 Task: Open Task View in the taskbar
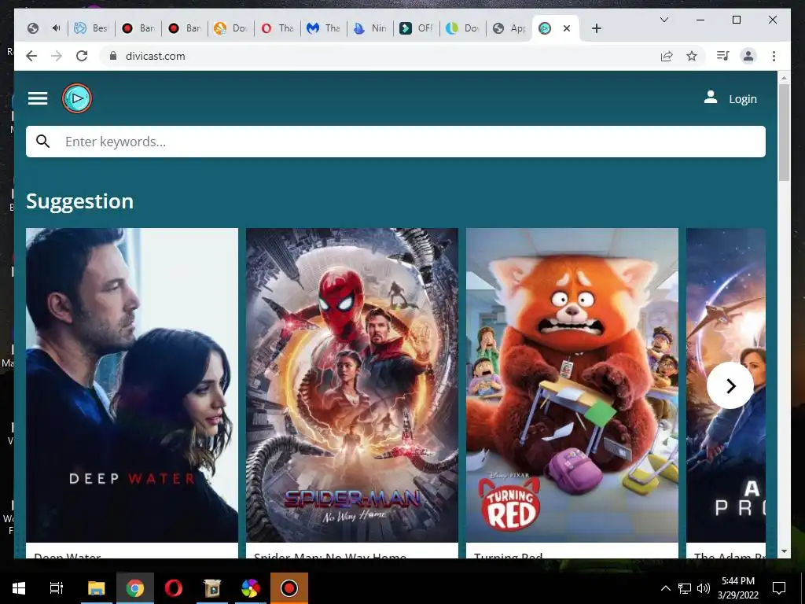[56, 588]
